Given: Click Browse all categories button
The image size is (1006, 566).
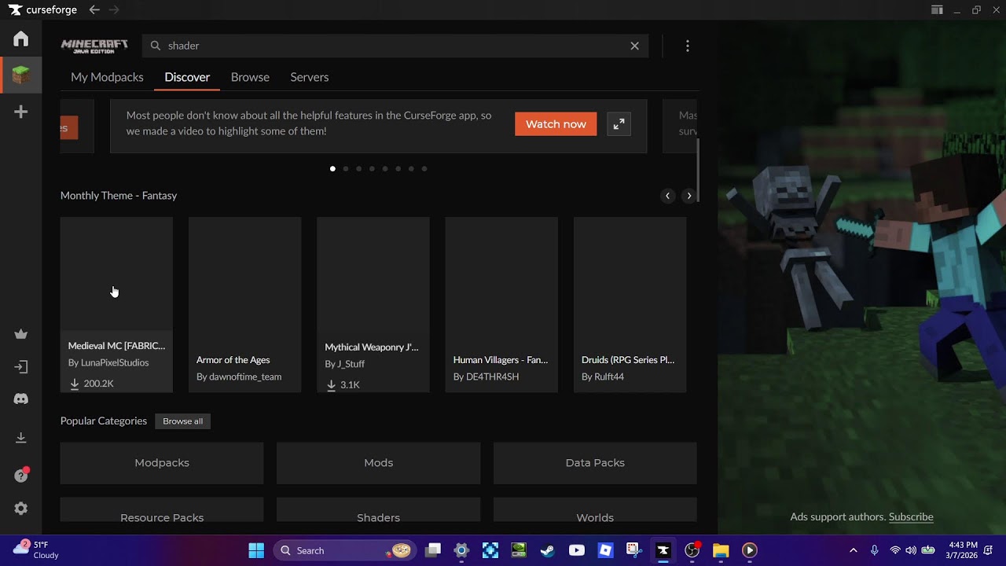Looking at the screenshot, I should click(x=183, y=421).
